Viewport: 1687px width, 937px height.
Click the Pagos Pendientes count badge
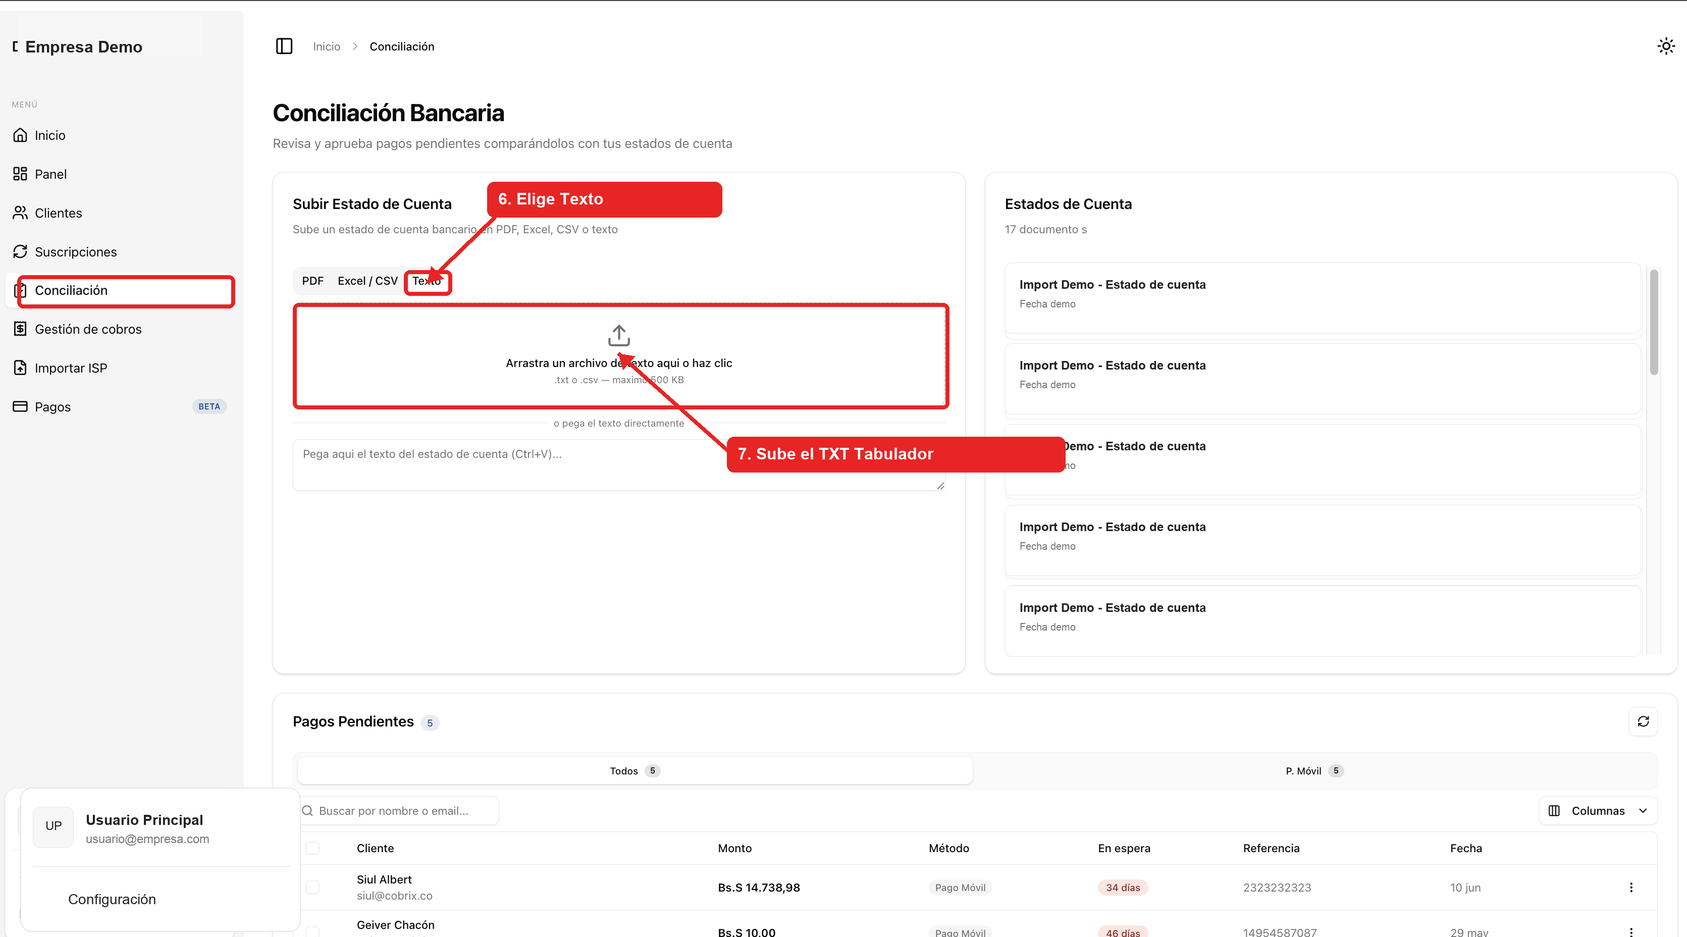430,723
